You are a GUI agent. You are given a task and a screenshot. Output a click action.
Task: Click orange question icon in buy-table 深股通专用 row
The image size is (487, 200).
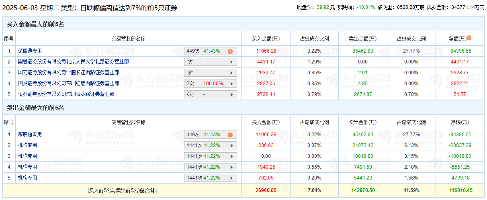coord(230,51)
